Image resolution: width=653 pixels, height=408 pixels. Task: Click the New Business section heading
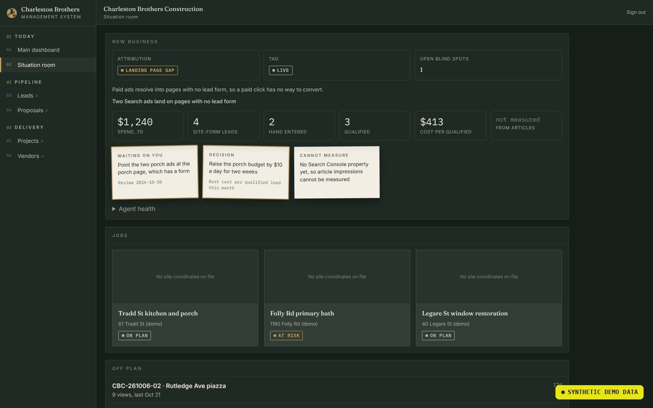[135, 42]
